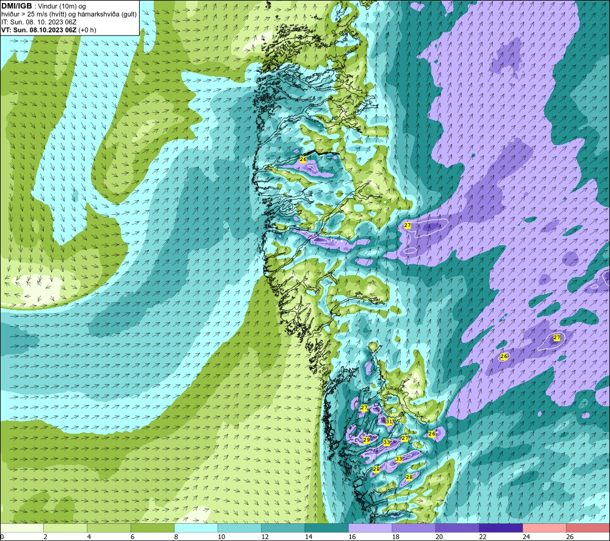Select the 14–16 m/s dark teal swatch

pos(327,528)
